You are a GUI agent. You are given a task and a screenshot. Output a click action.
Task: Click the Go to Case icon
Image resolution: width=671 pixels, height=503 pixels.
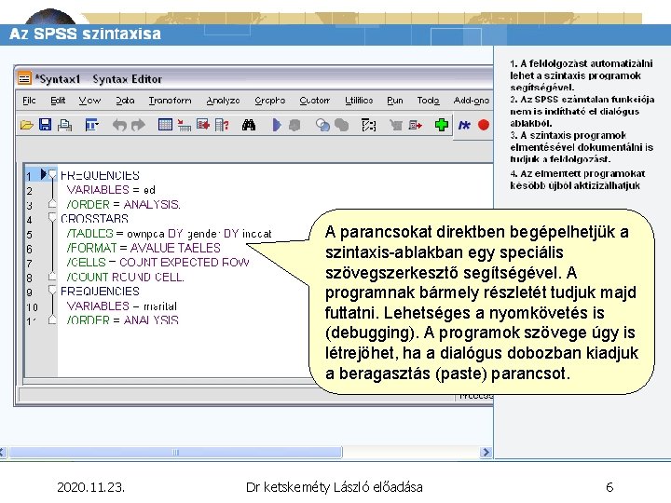184,125
